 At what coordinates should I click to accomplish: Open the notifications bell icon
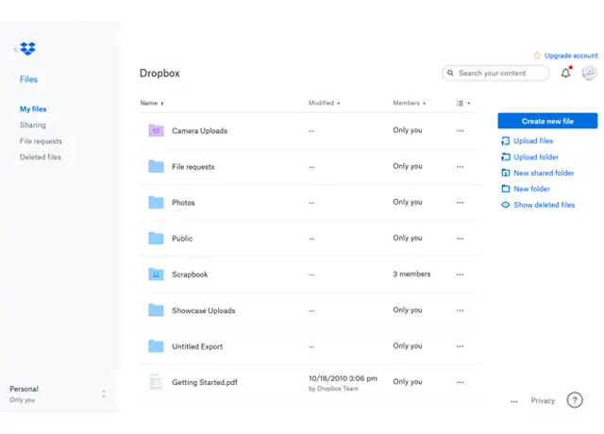(565, 73)
